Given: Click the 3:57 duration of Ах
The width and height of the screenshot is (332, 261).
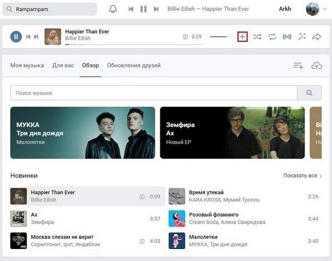Looking at the screenshot, I should pyautogui.click(x=155, y=219).
